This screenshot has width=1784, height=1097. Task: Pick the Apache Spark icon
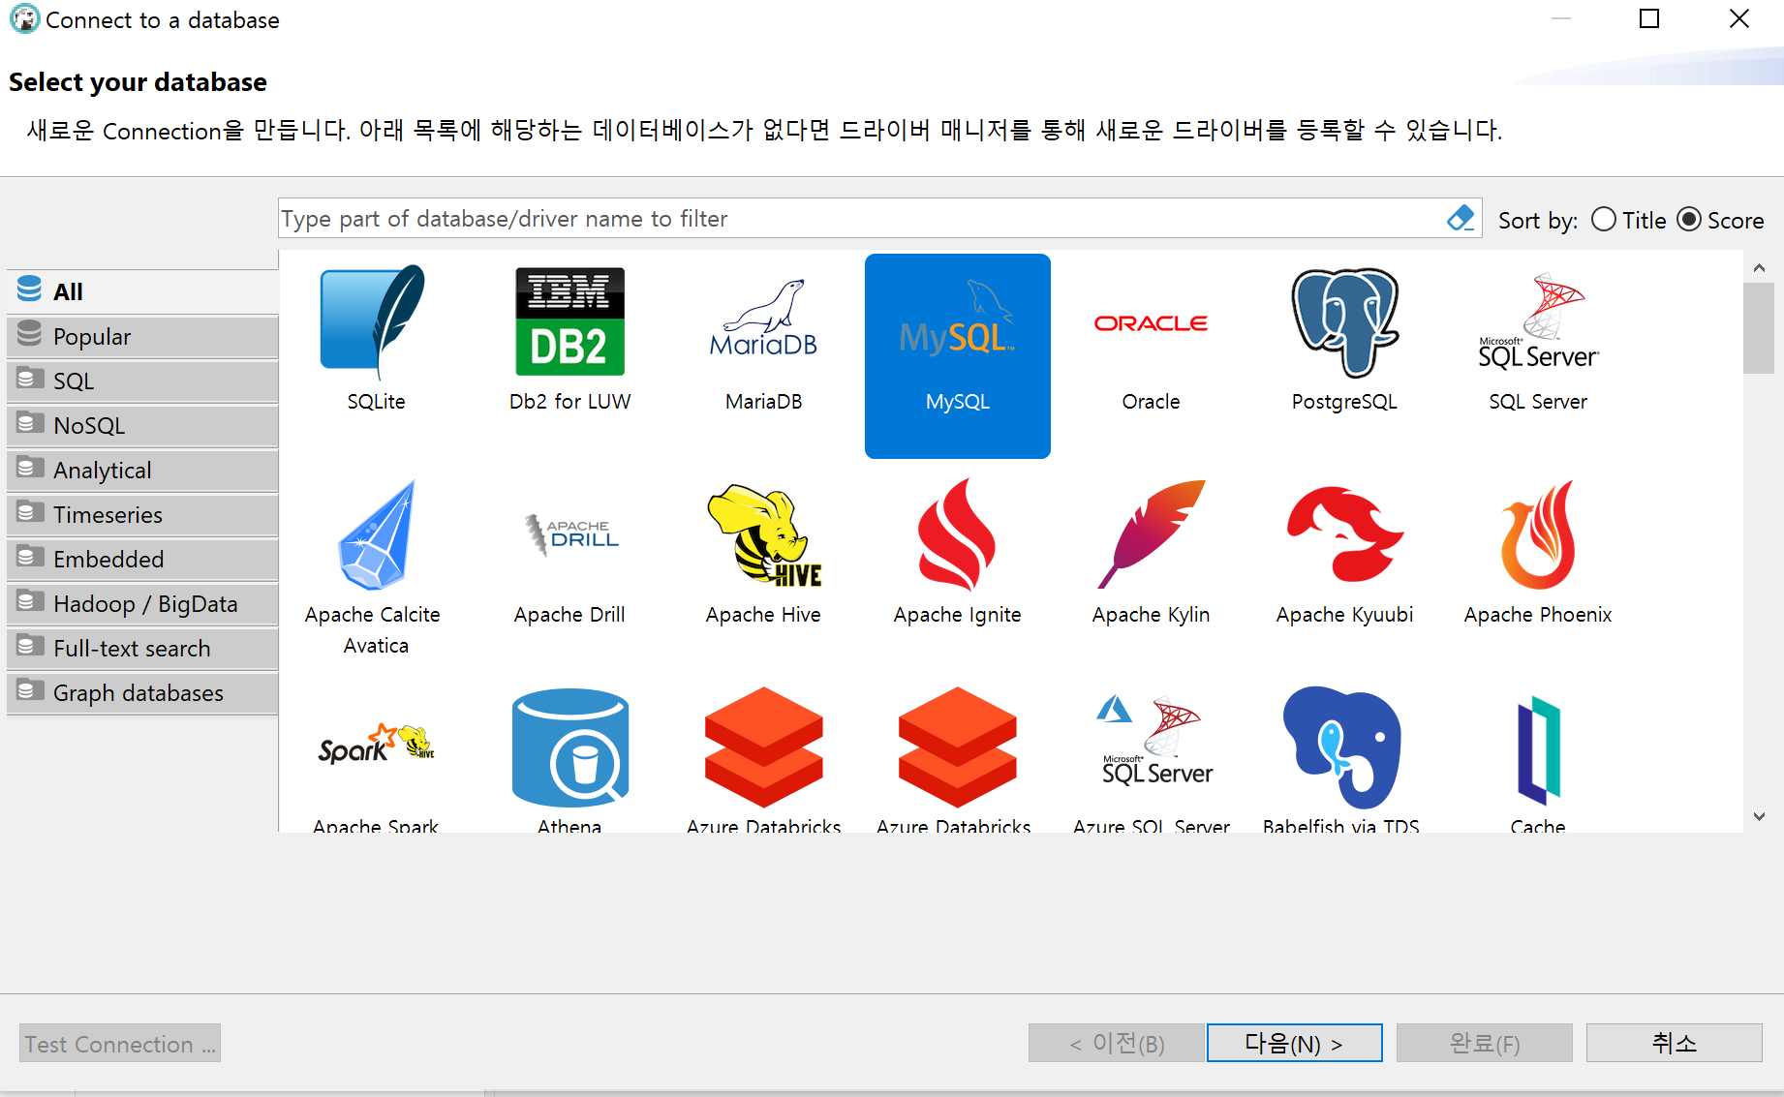click(x=376, y=746)
